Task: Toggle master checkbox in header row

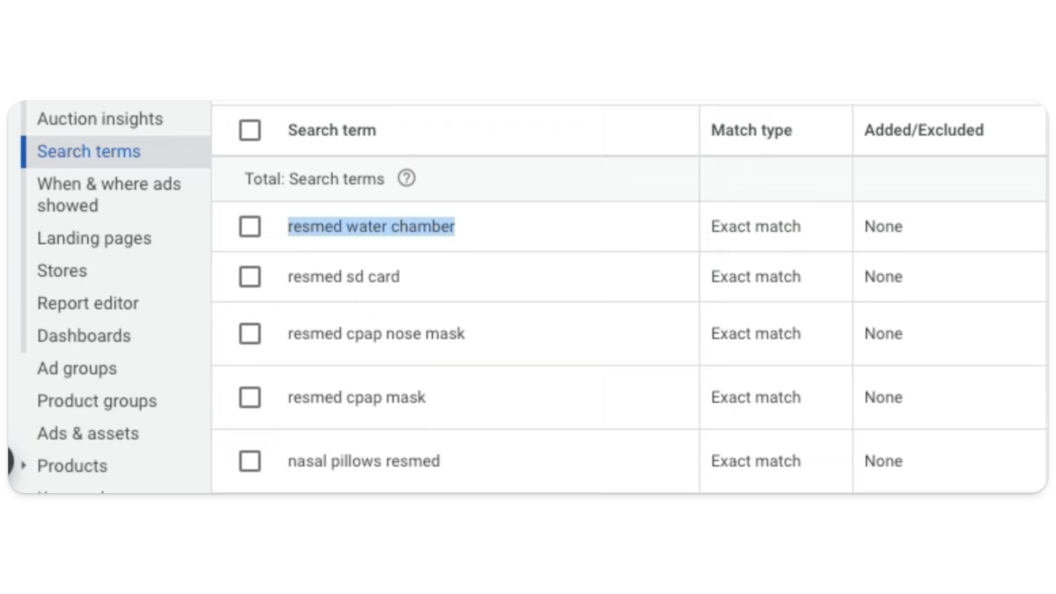Action: [250, 130]
